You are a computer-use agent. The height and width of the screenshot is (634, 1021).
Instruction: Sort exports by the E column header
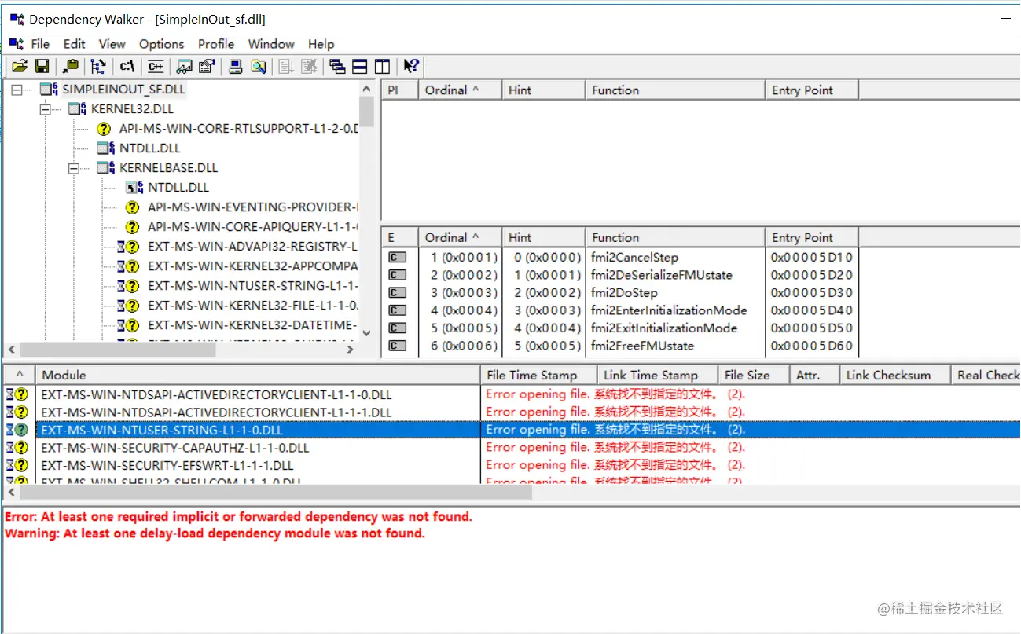coord(400,237)
